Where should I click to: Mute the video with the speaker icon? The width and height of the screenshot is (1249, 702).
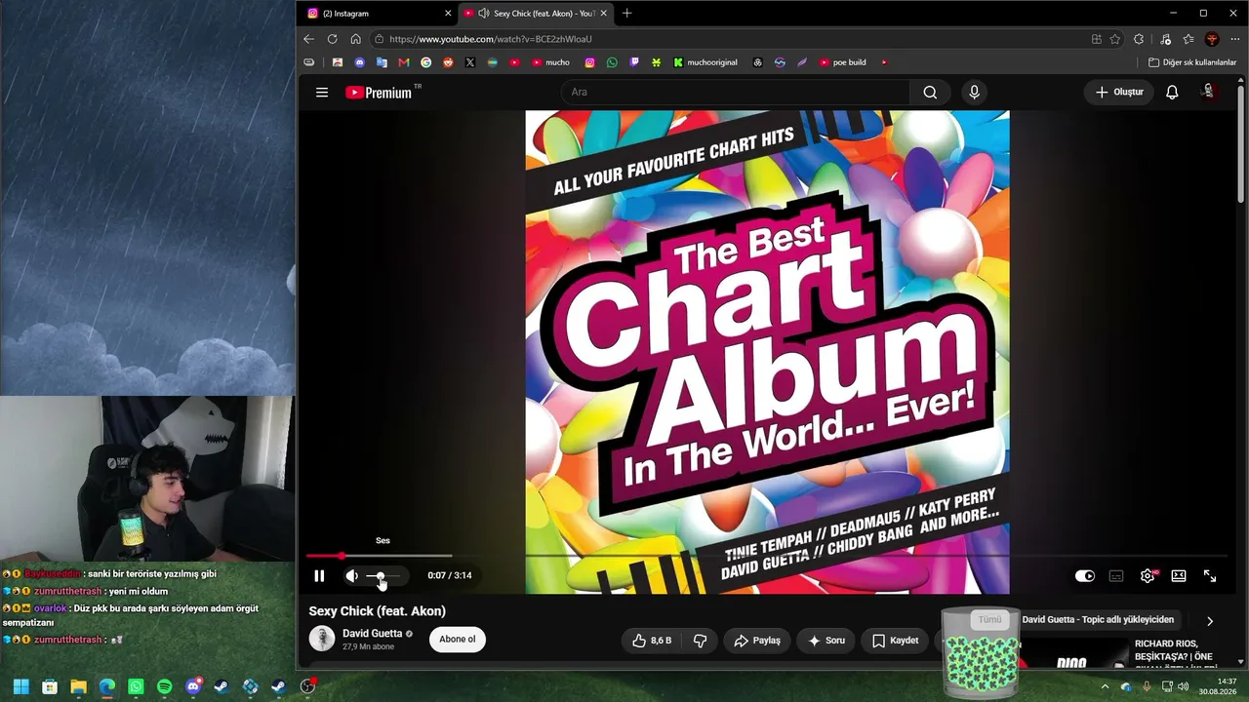coord(352,576)
